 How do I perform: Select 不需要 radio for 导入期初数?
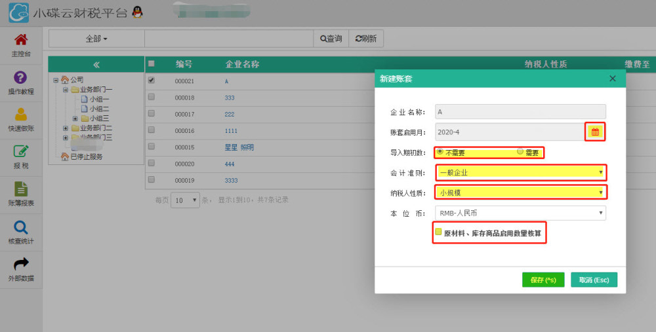click(x=440, y=151)
